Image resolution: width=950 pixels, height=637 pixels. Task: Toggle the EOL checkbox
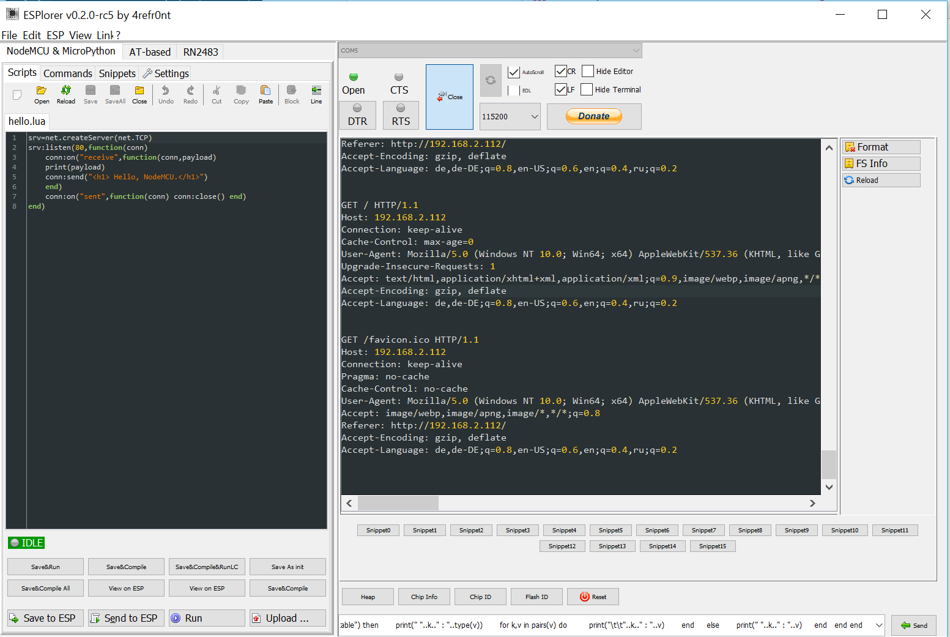coord(514,91)
